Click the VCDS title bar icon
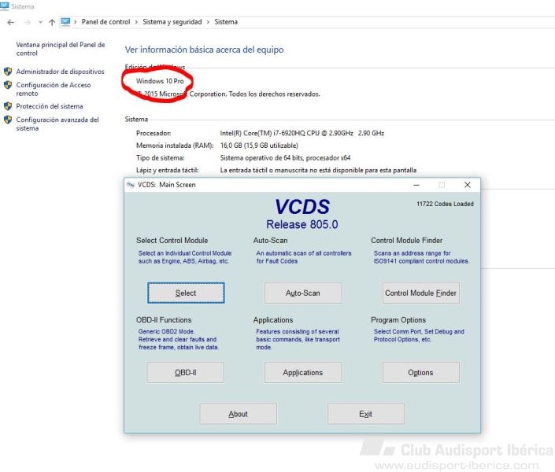 click(x=131, y=185)
